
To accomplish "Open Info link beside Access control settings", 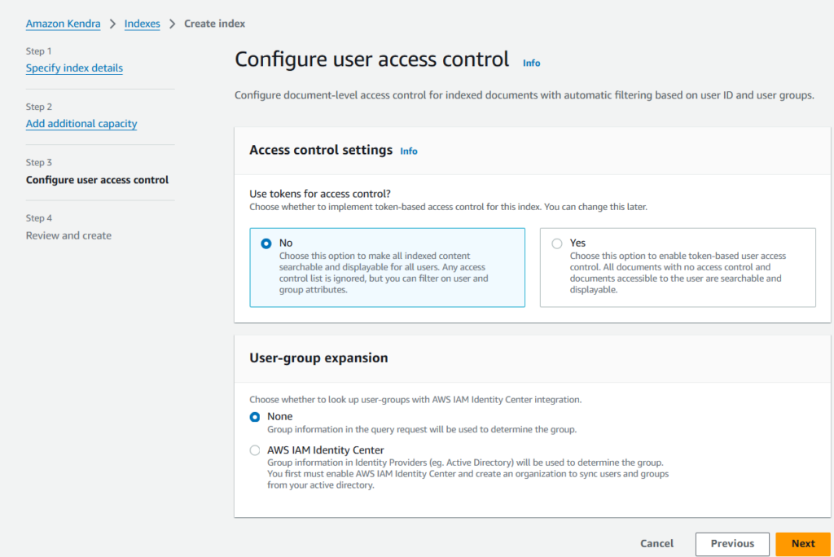I will 409,151.
